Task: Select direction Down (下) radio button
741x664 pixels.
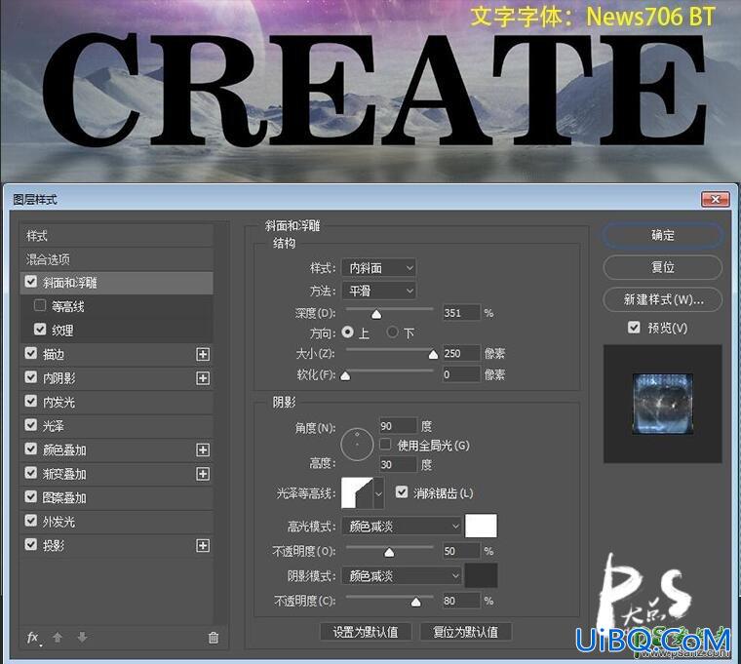Action: point(392,332)
